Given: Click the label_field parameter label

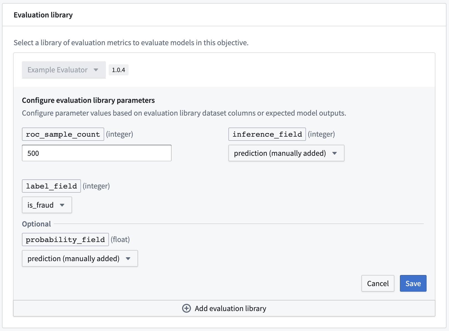Looking at the screenshot, I should click(51, 186).
